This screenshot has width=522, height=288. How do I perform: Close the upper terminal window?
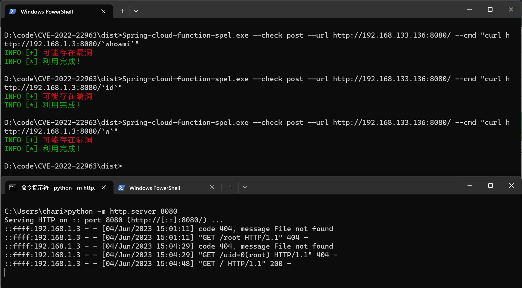511,10
